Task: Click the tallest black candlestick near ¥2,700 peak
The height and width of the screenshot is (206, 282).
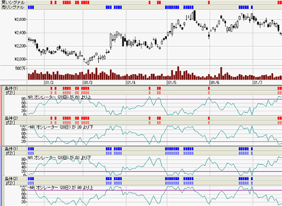Action: (195, 16)
